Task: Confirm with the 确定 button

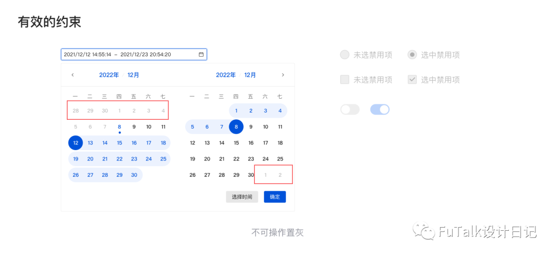Action: coord(274,197)
